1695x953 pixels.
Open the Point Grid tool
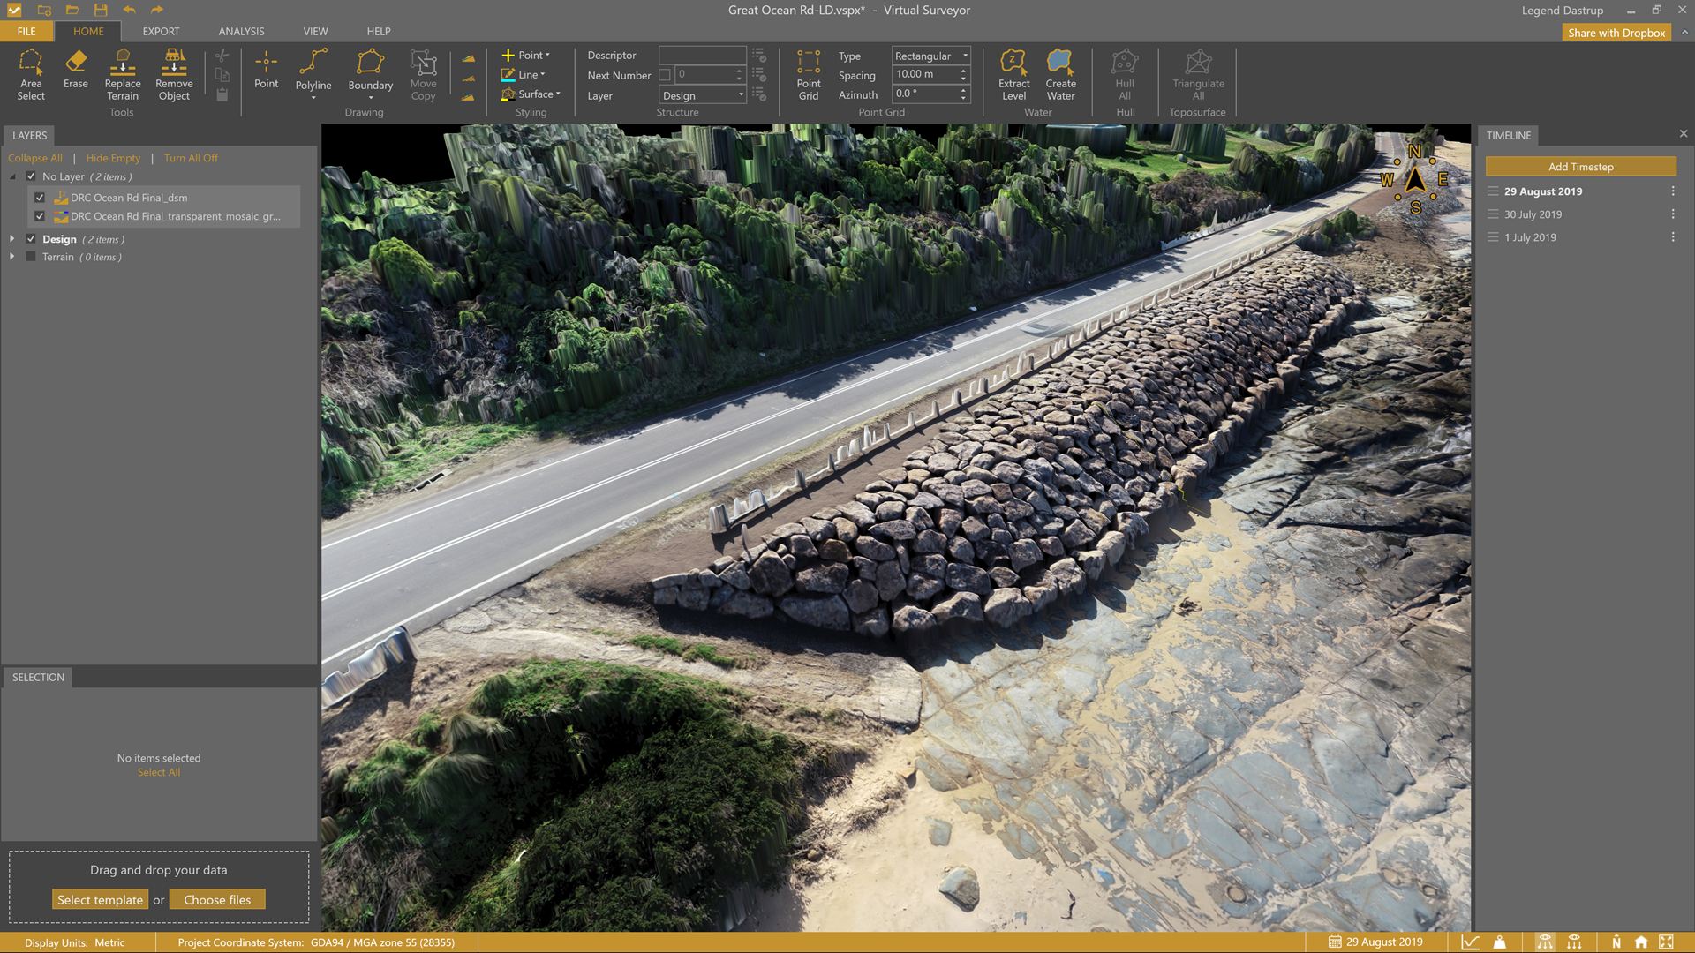pos(808,74)
